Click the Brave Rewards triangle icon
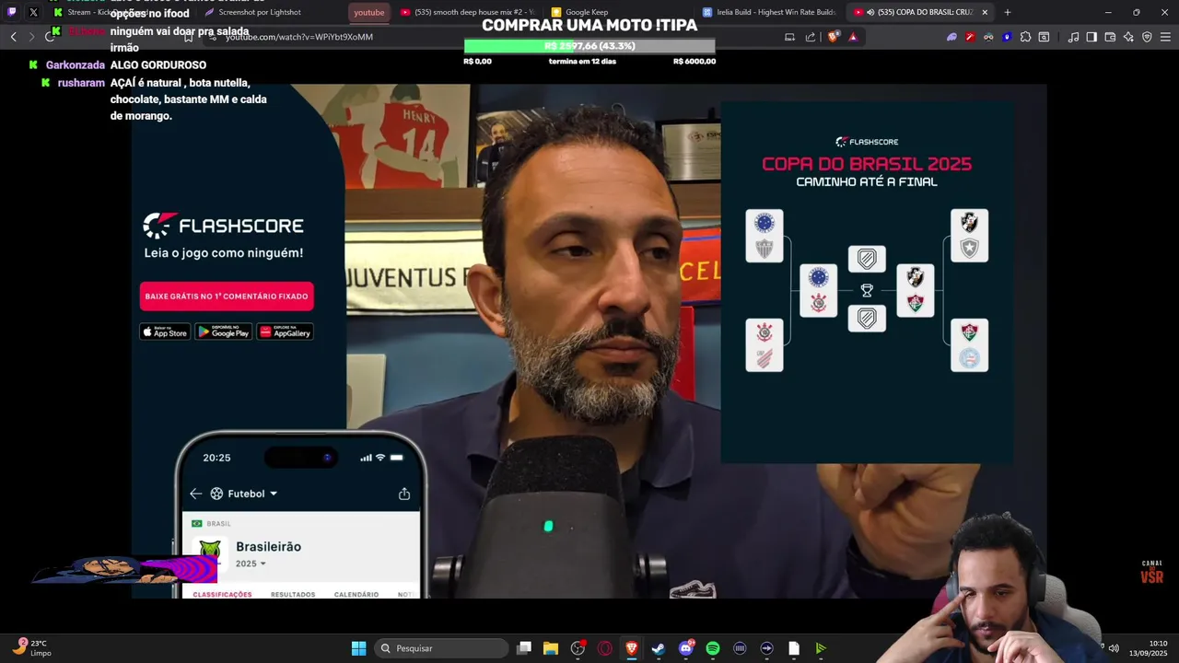Viewport: 1179px width, 663px height. coord(853,37)
